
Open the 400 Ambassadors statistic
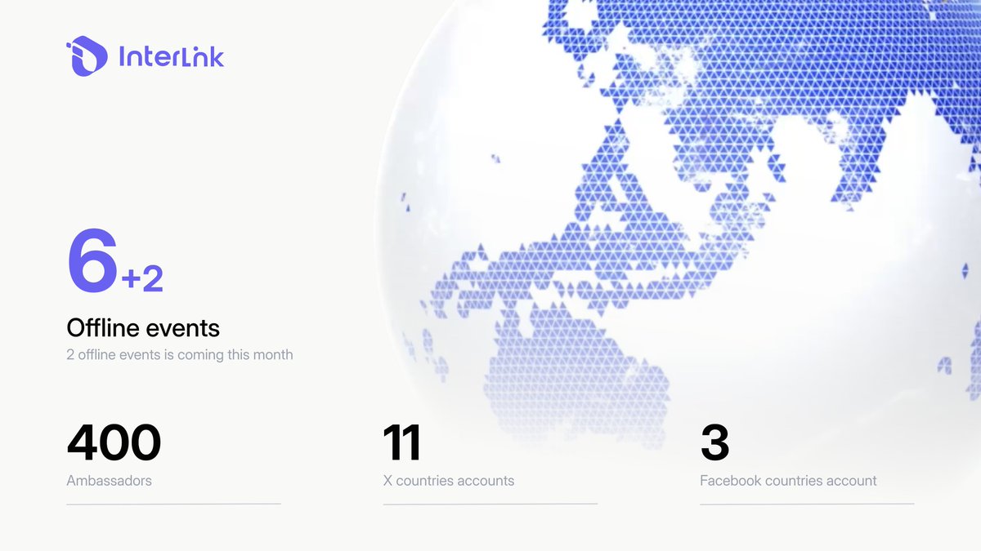pos(113,442)
